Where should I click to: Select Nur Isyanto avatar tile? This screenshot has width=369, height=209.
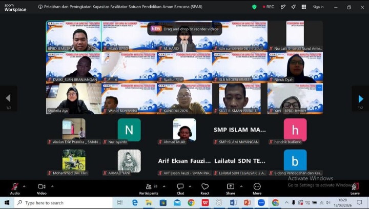pyautogui.click(x=129, y=130)
